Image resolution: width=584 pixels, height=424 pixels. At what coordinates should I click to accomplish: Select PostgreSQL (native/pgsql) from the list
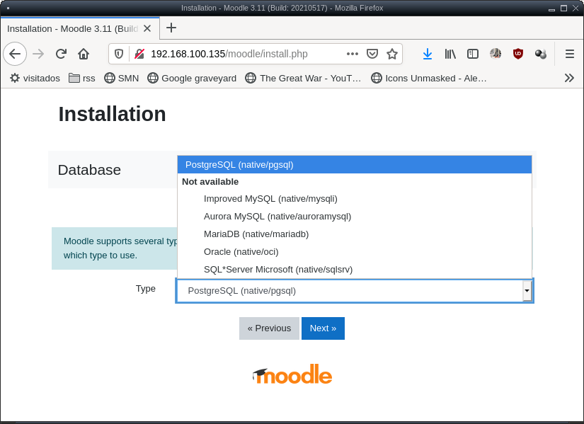tap(355, 165)
